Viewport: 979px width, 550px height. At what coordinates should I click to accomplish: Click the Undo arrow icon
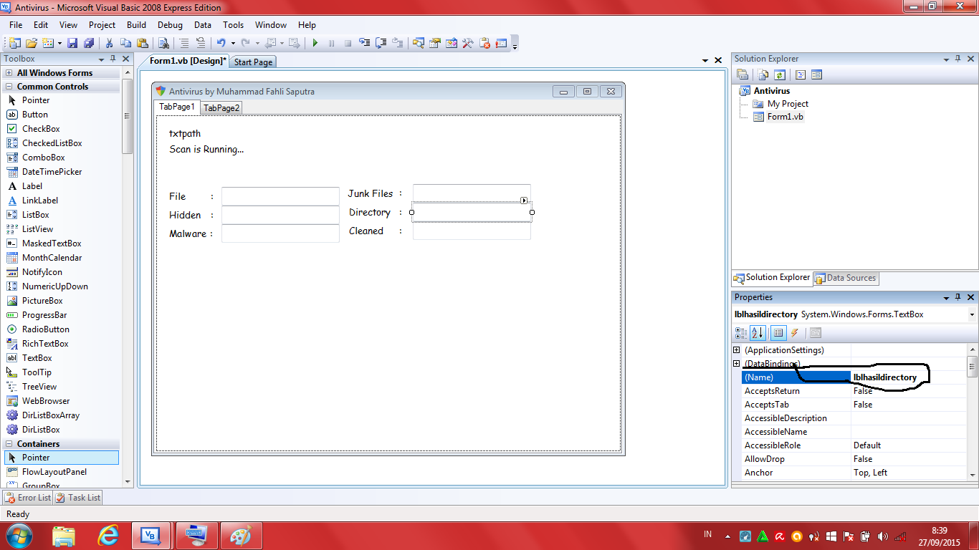pos(221,43)
